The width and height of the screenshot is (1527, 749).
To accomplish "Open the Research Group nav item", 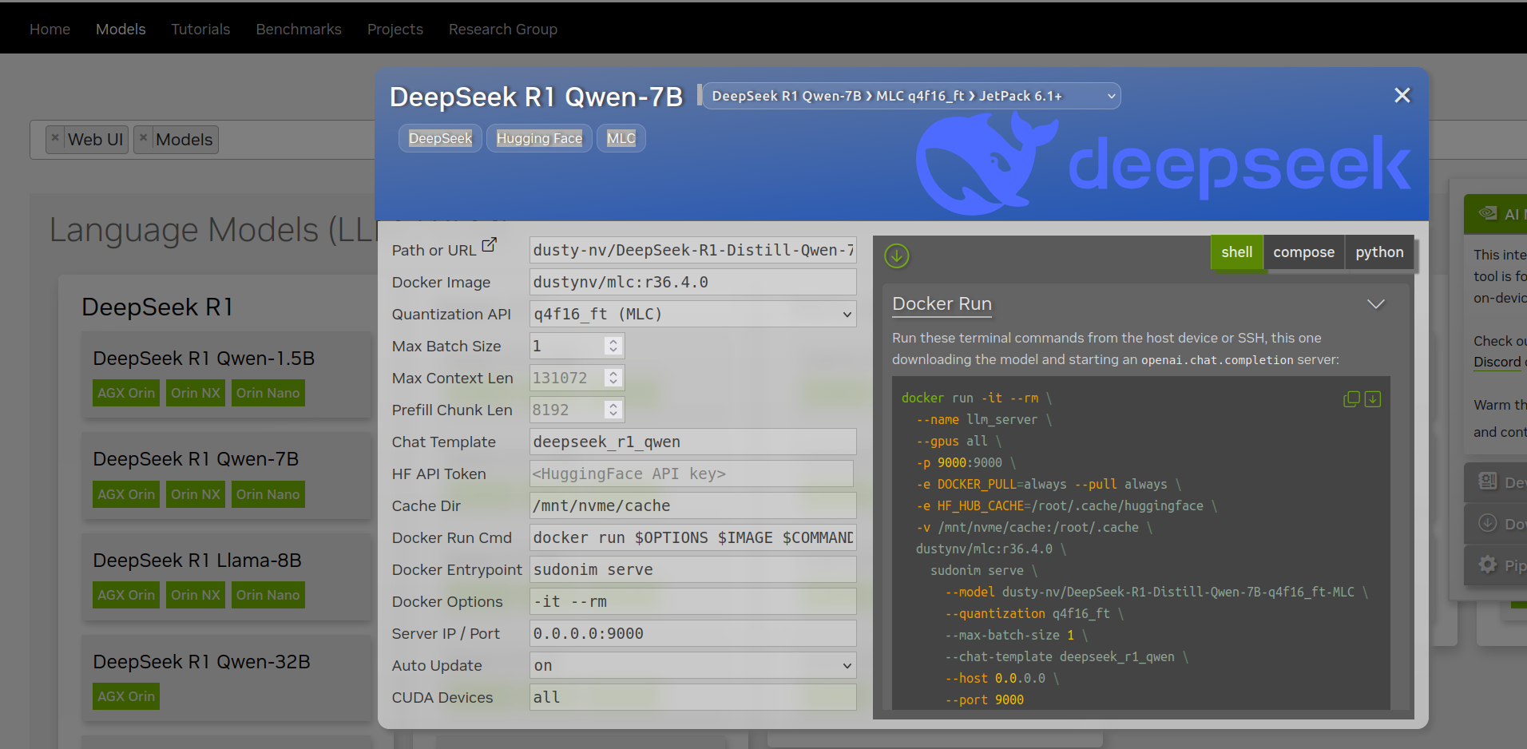I will click(503, 30).
